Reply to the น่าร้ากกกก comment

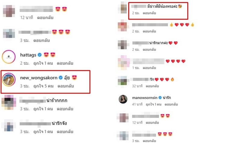point(65,109)
